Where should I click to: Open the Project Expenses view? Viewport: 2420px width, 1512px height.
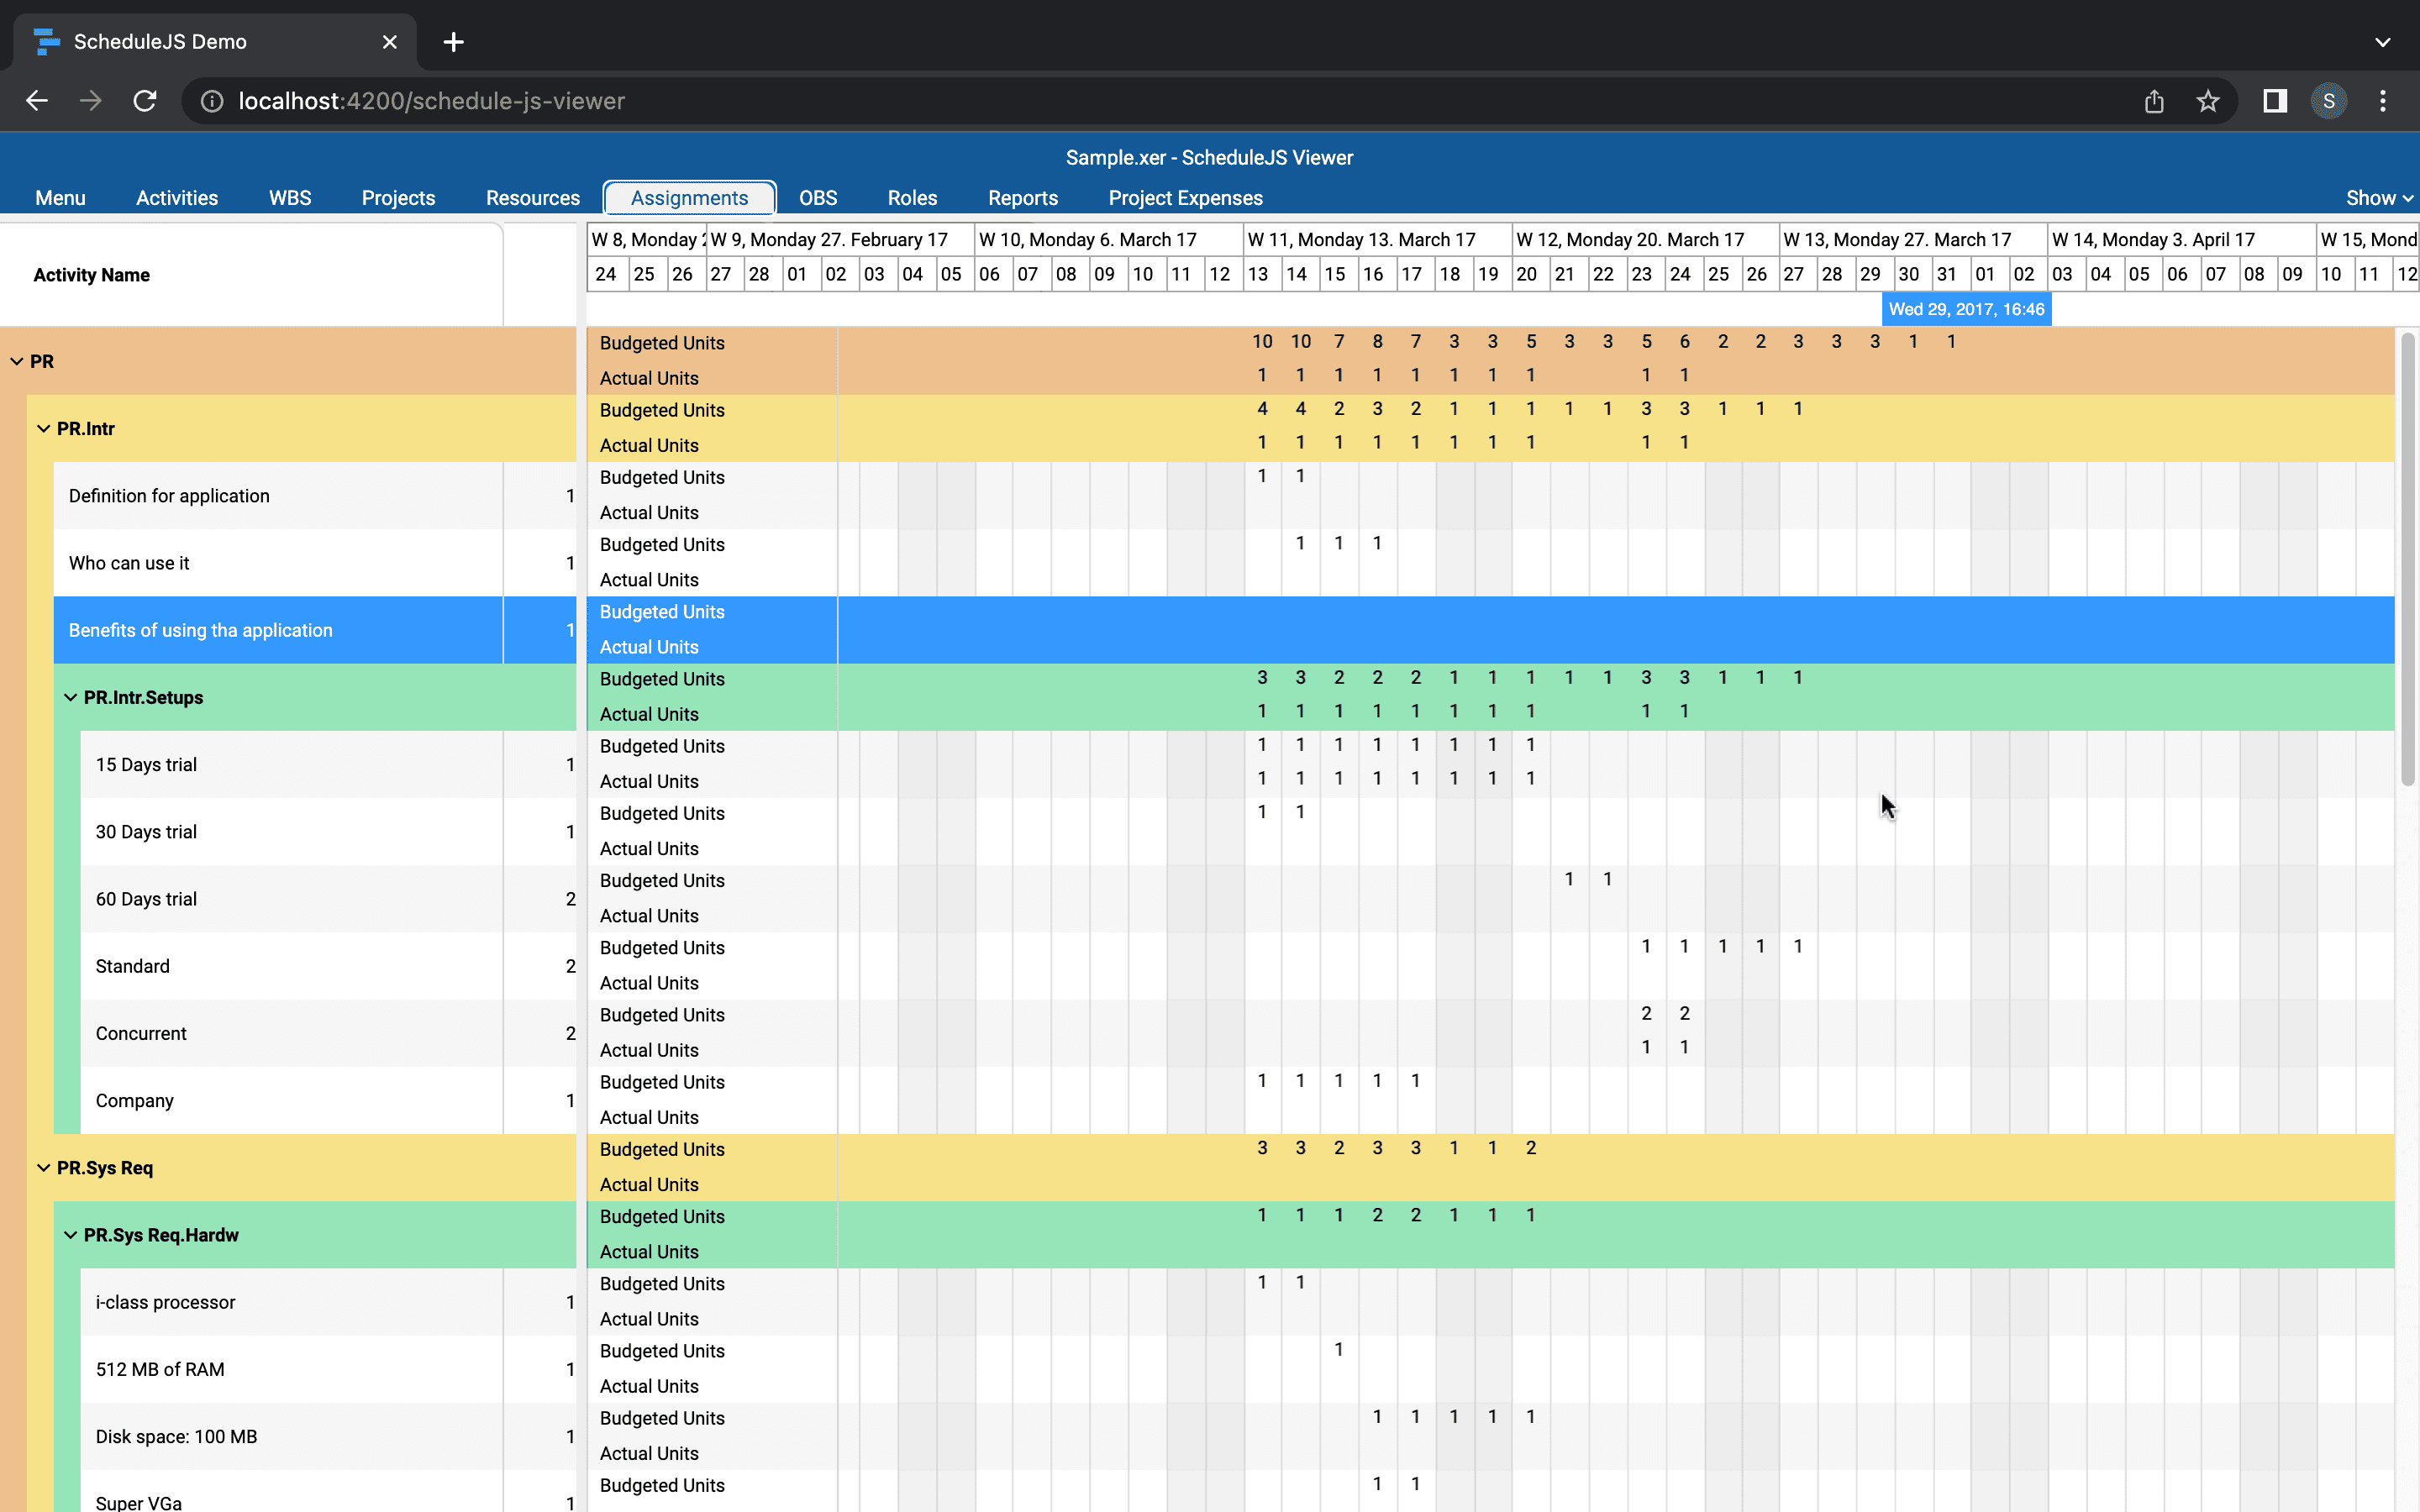pyautogui.click(x=1184, y=197)
